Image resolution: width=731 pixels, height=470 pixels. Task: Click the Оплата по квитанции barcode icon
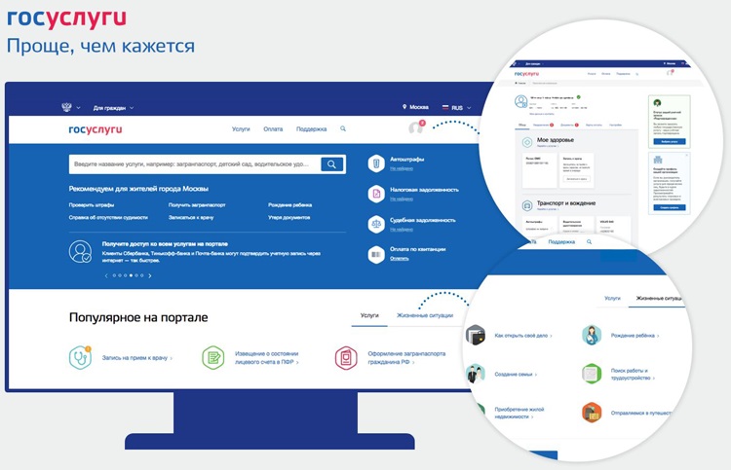point(376,253)
